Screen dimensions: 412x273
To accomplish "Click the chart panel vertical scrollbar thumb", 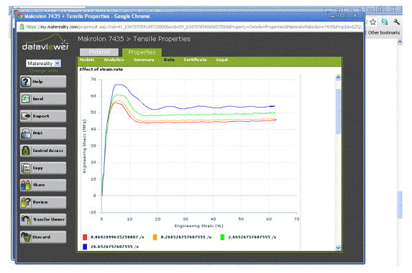I will click(338, 111).
